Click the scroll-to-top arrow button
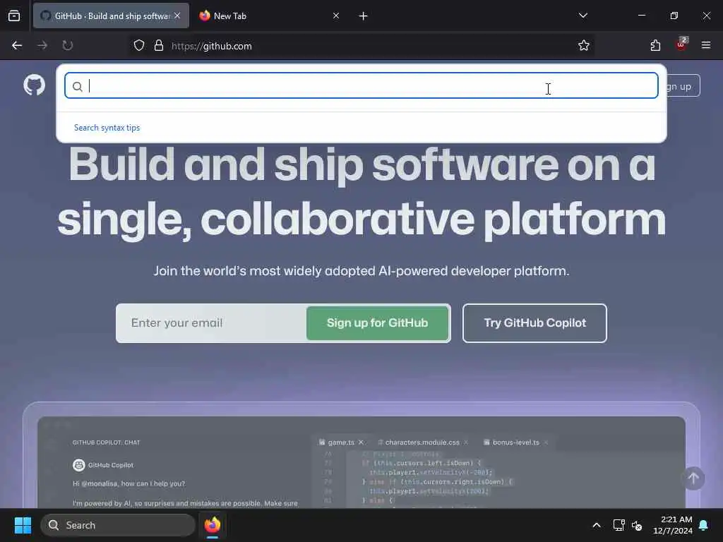Image resolution: width=723 pixels, height=542 pixels. 693,479
